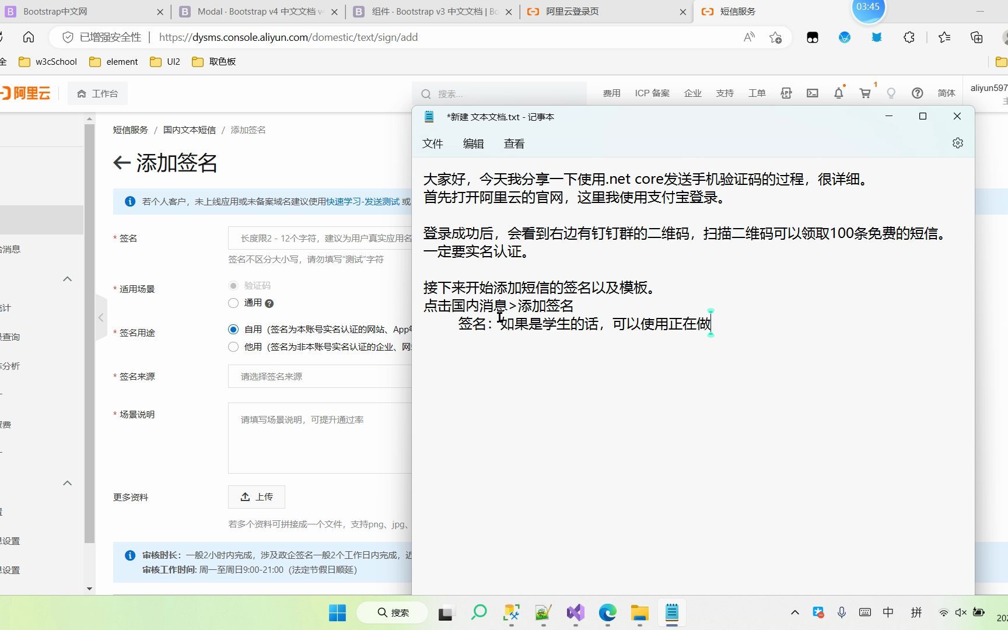
Task: Close the Bootstrap中文网 tab
Action: coord(160,12)
